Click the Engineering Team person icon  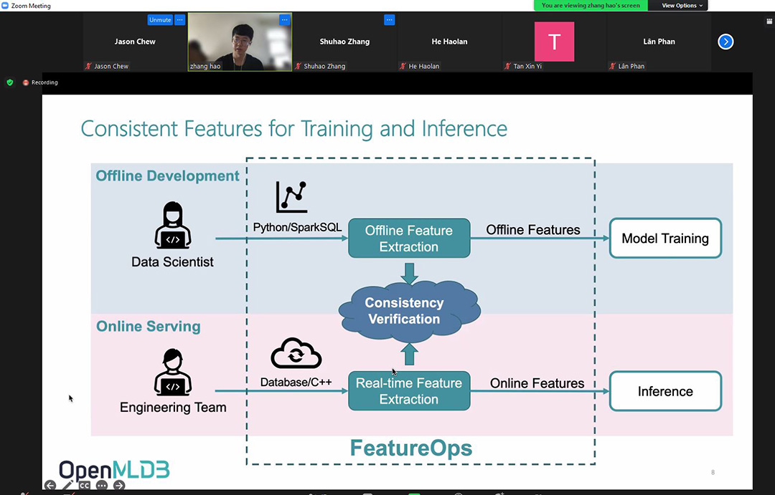[172, 372]
